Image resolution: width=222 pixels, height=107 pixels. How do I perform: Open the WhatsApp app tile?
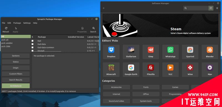(x=170, y=52)
